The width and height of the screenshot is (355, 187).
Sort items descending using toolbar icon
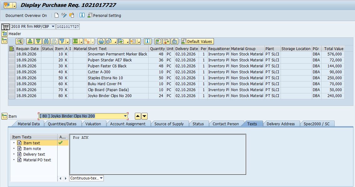[x=38, y=41]
